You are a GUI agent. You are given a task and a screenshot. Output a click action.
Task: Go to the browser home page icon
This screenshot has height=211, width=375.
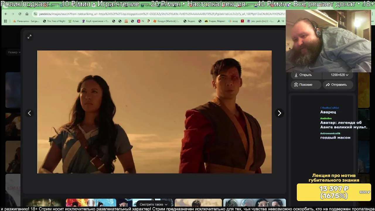pos(27,14)
